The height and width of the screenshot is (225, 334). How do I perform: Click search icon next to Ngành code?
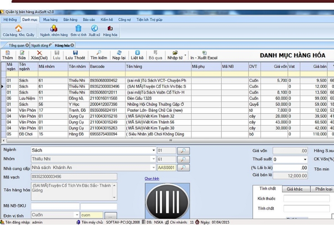[184, 151]
